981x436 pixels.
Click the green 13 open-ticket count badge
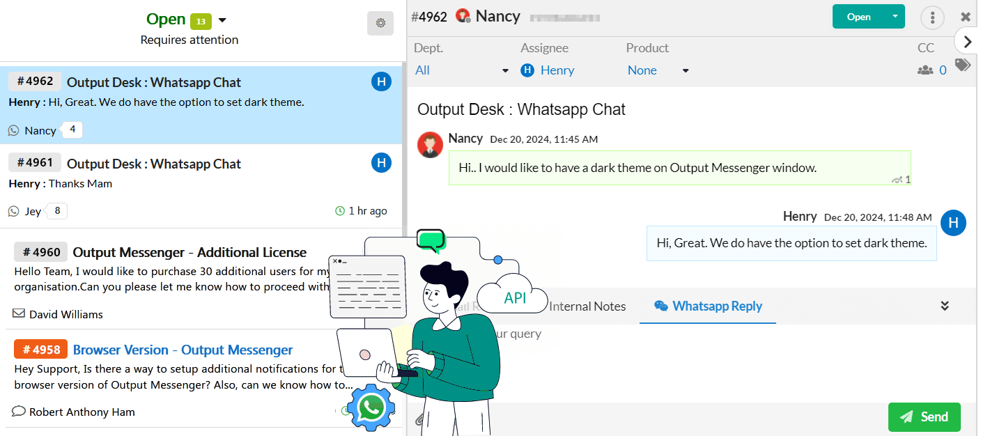(201, 22)
